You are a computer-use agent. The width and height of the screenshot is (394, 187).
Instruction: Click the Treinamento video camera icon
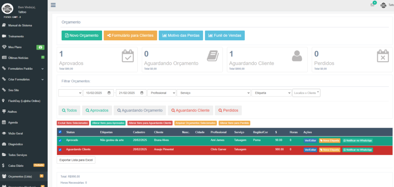[x=4, y=36]
